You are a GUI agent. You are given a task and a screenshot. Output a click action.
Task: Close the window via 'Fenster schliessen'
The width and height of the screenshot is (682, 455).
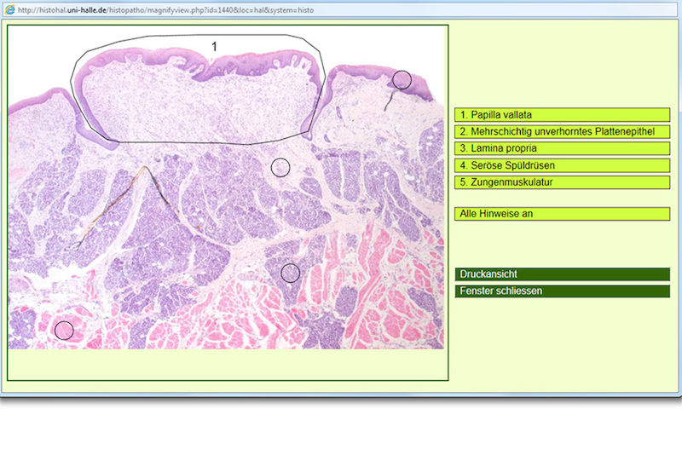[563, 291]
